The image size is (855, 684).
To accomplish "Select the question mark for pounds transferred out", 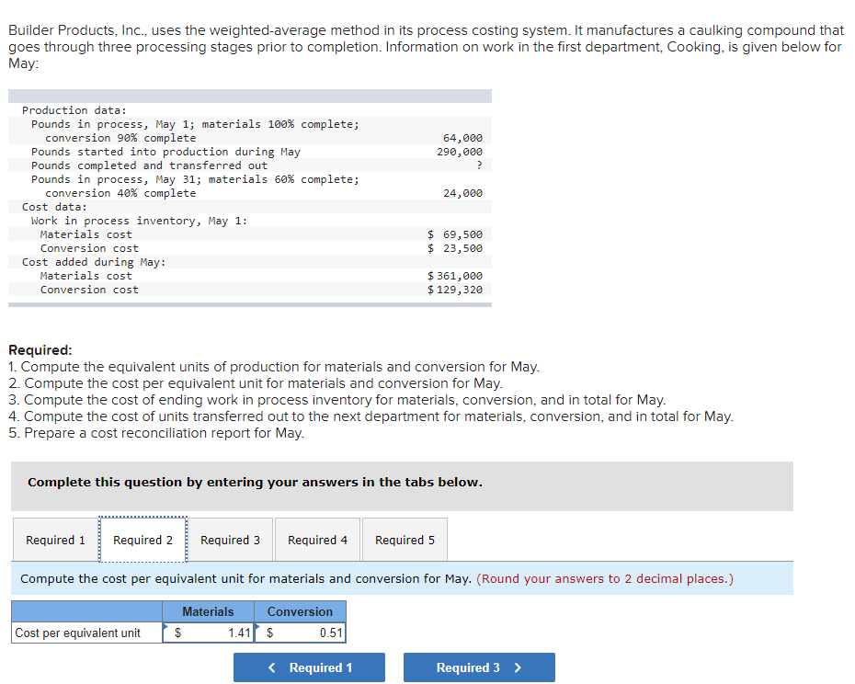I will pos(478,165).
